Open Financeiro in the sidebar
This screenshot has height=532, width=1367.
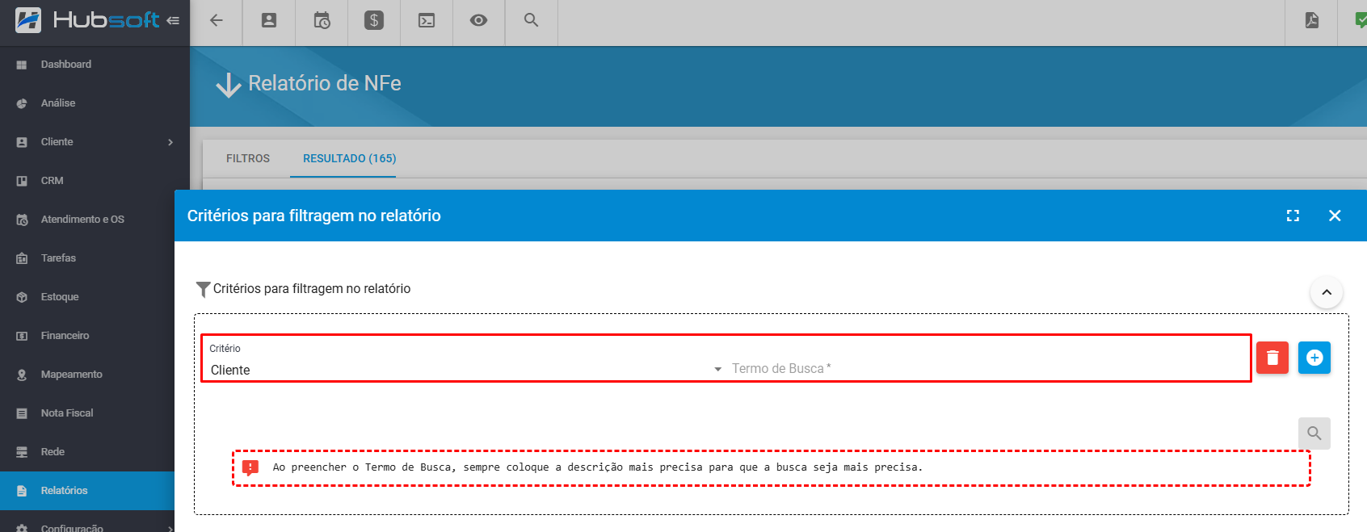coord(87,336)
